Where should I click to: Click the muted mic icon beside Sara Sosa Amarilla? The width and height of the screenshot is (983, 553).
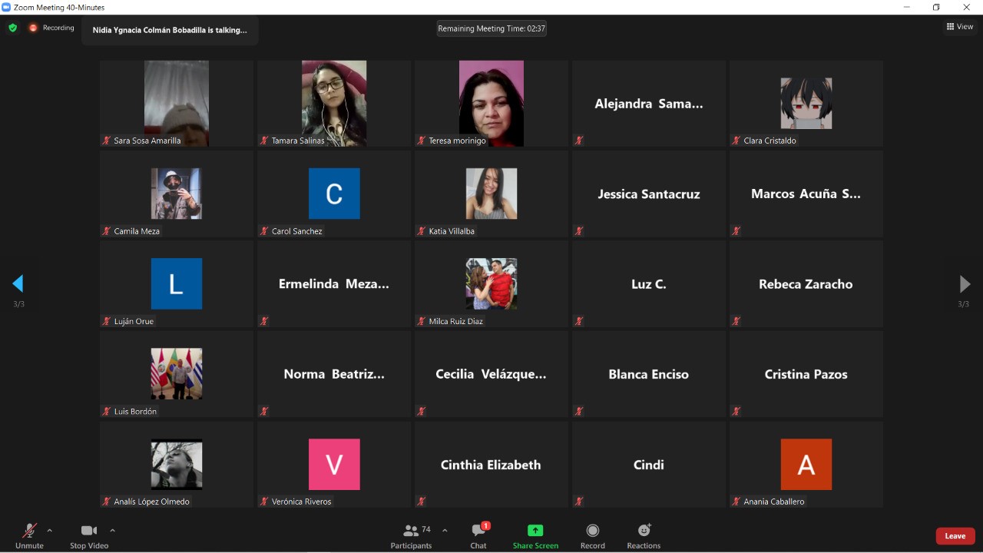pyautogui.click(x=107, y=141)
